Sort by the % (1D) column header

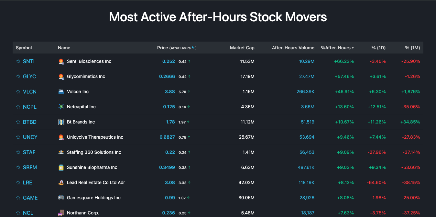pyautogui.click(x=378, y=47)
